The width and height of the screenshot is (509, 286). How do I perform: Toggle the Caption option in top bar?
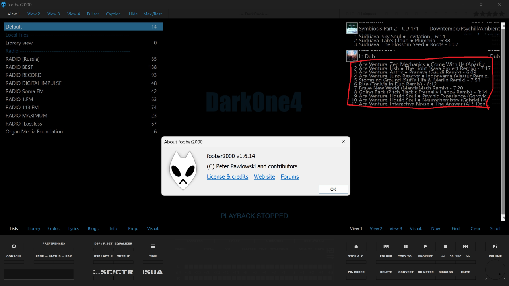coord(113,14)
